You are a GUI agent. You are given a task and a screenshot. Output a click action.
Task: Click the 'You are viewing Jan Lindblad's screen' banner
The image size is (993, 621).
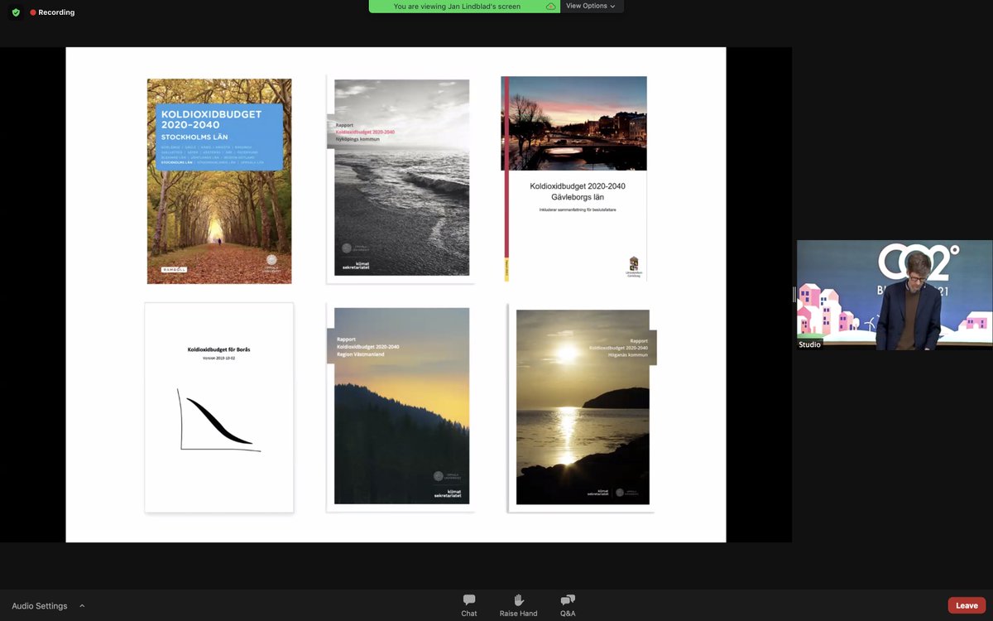(x=464, y=6)
